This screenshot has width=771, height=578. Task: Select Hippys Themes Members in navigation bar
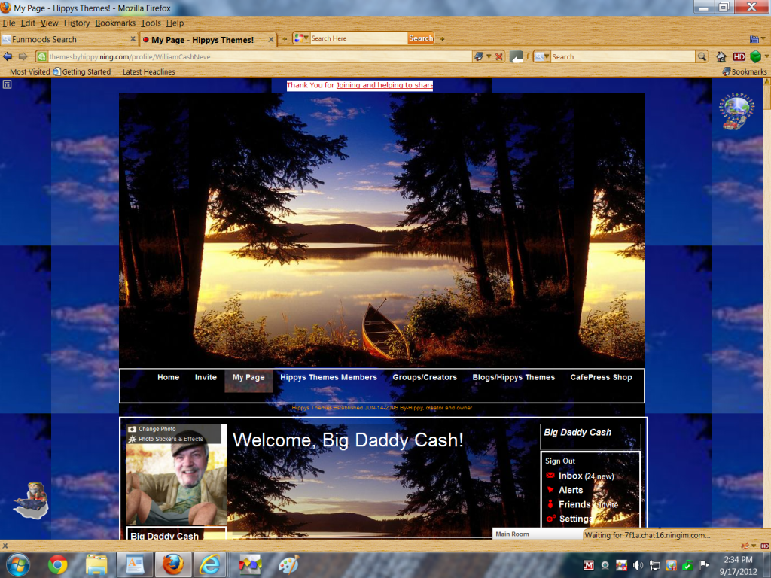tap(328, 377)
